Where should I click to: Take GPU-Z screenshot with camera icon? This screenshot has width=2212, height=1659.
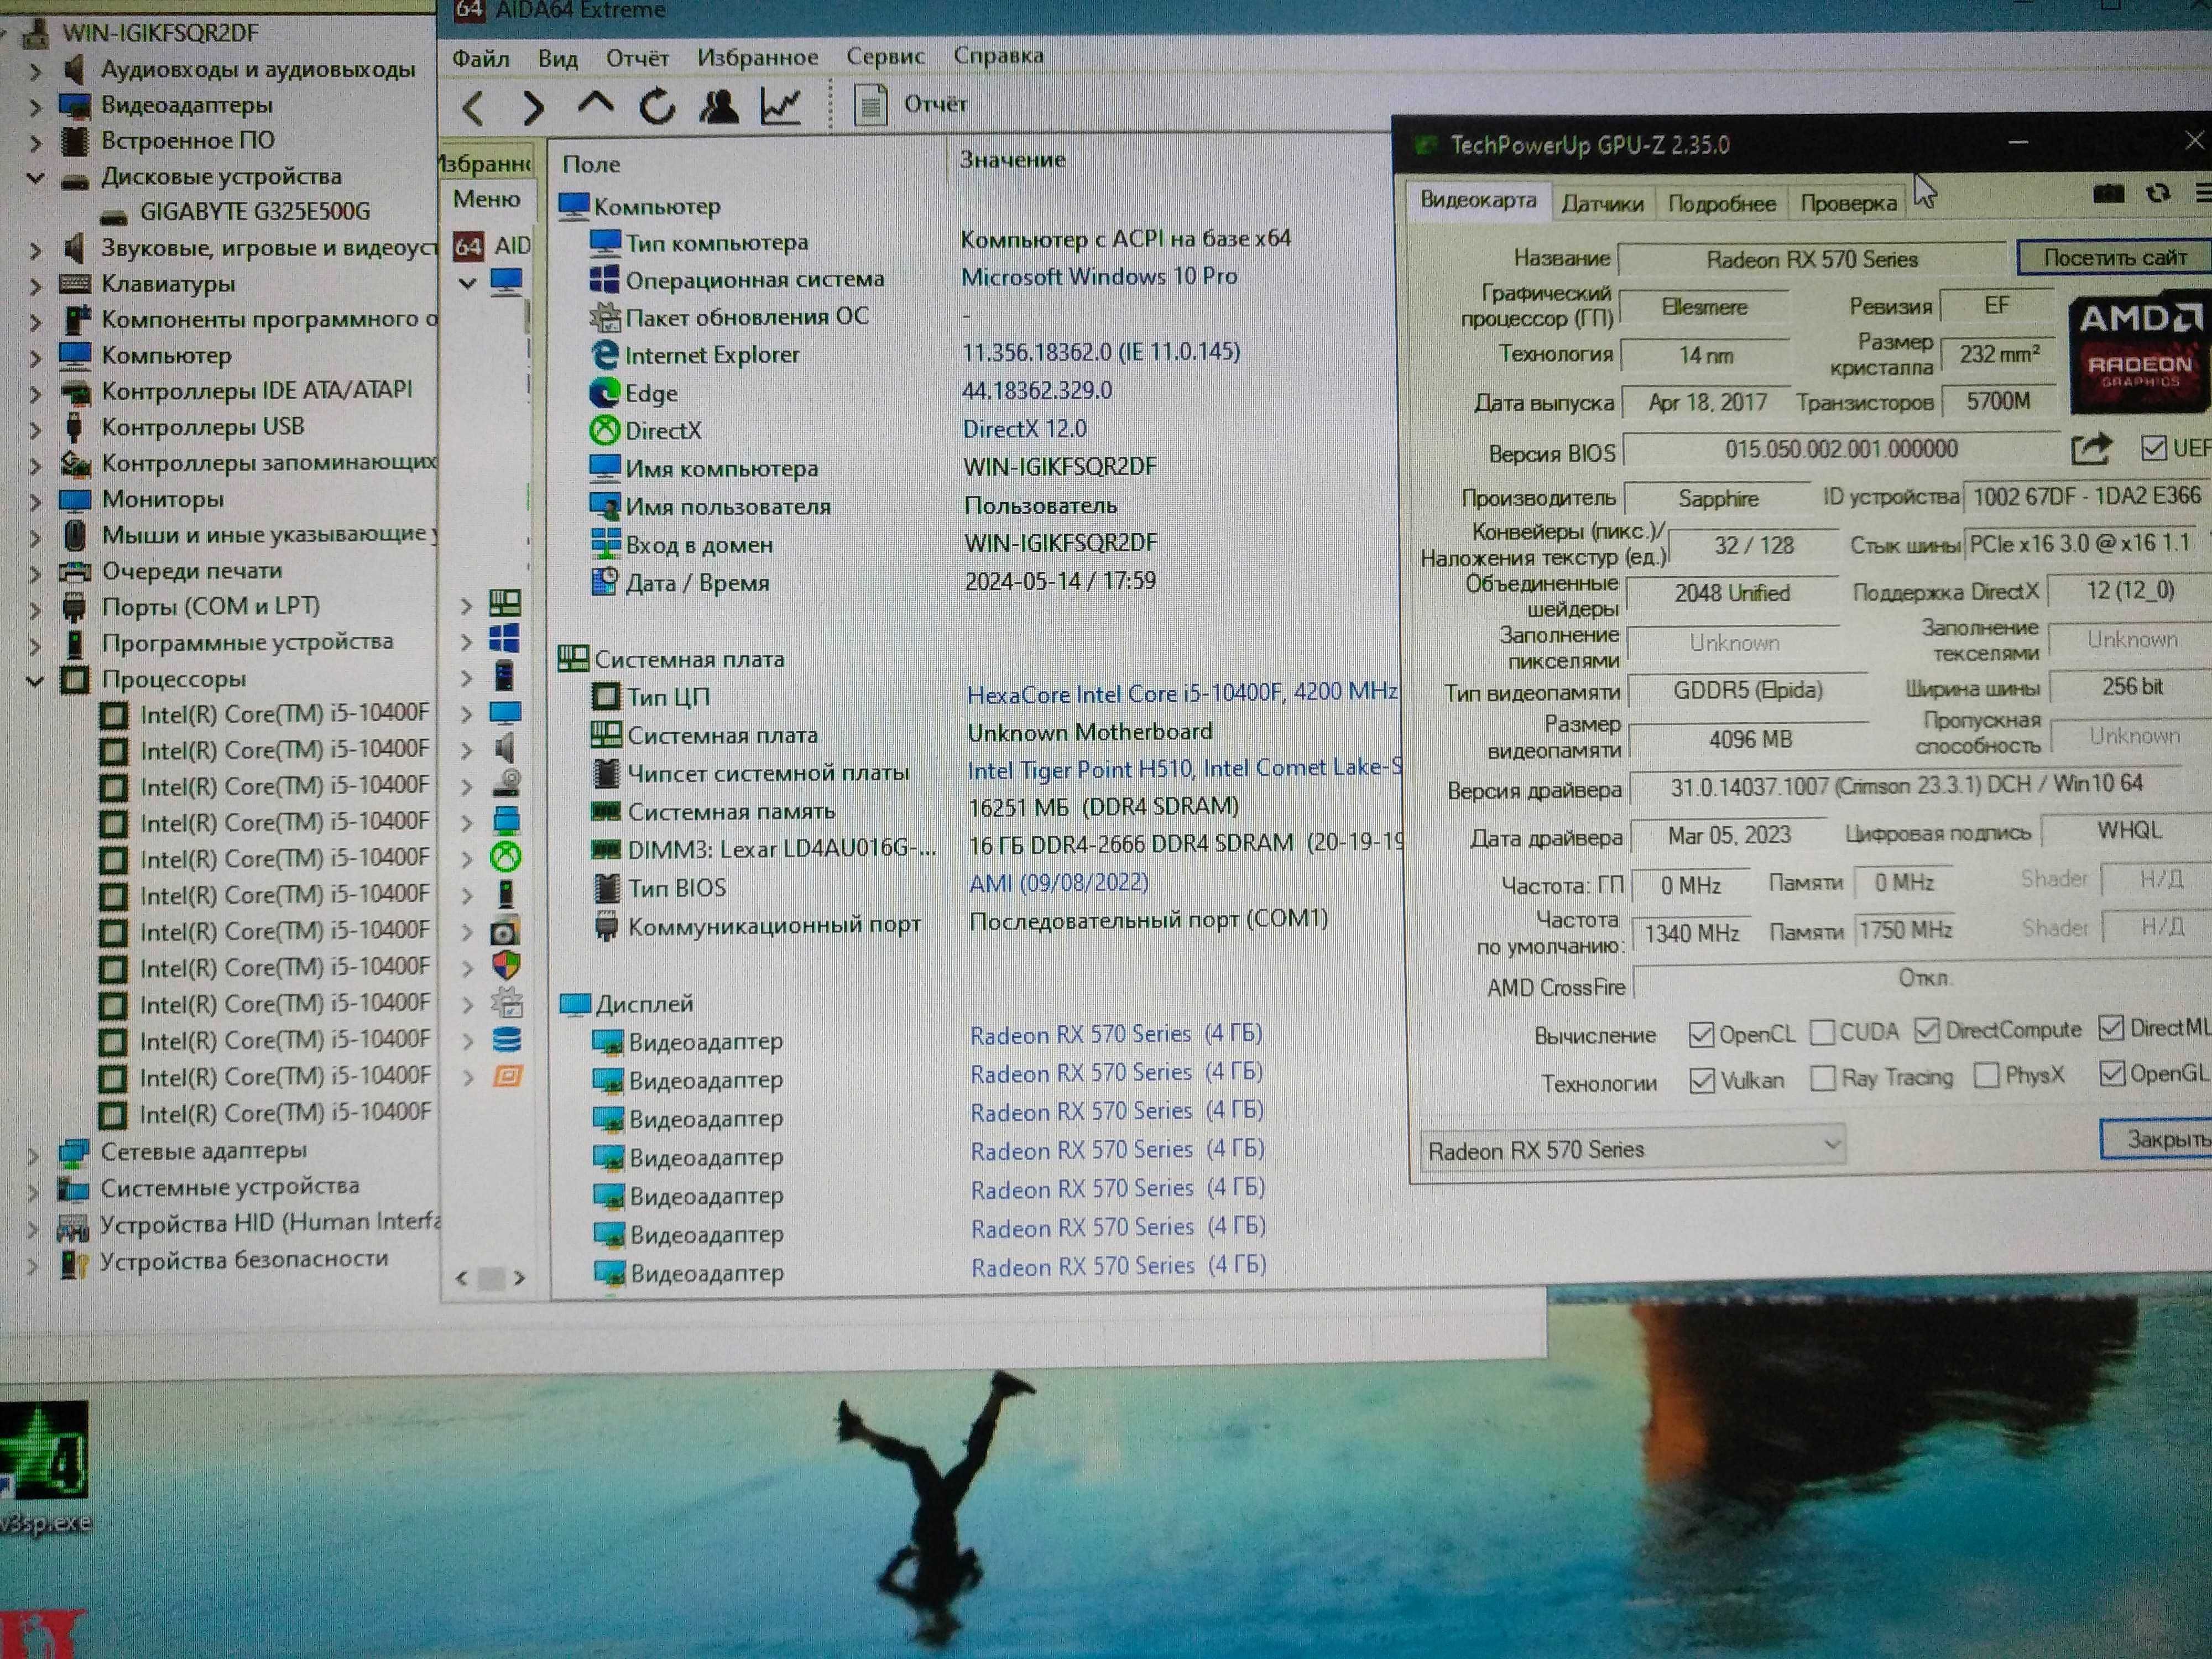click(x=2108, y=194)
